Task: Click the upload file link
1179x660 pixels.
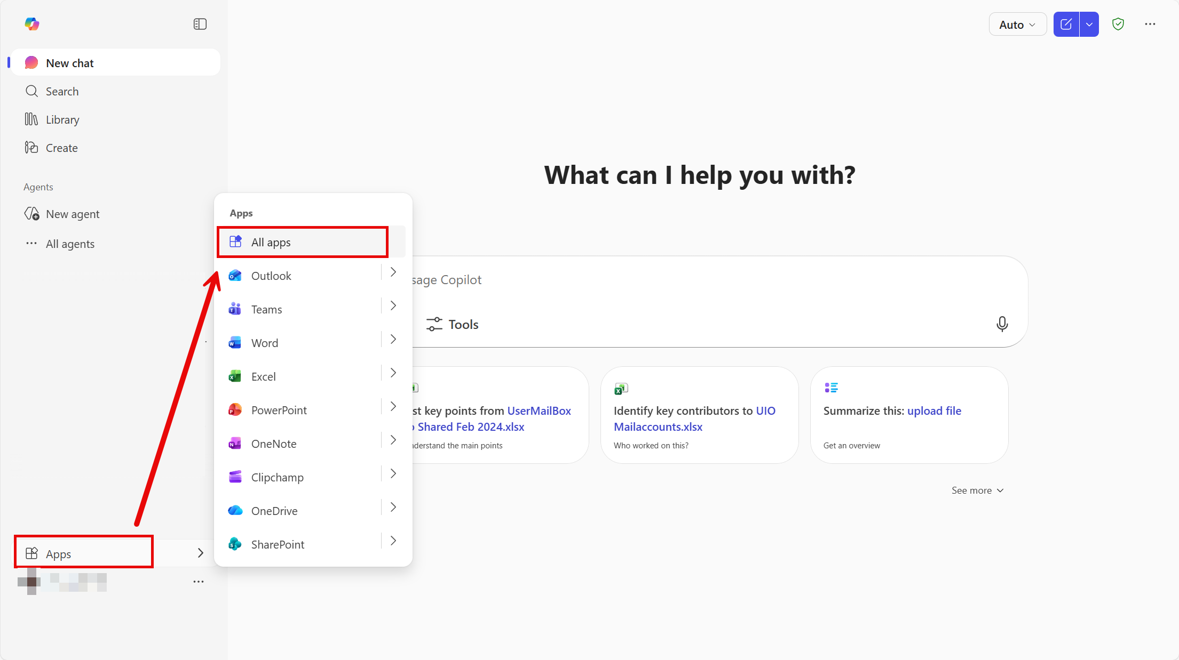Action: tap(934, 411)
